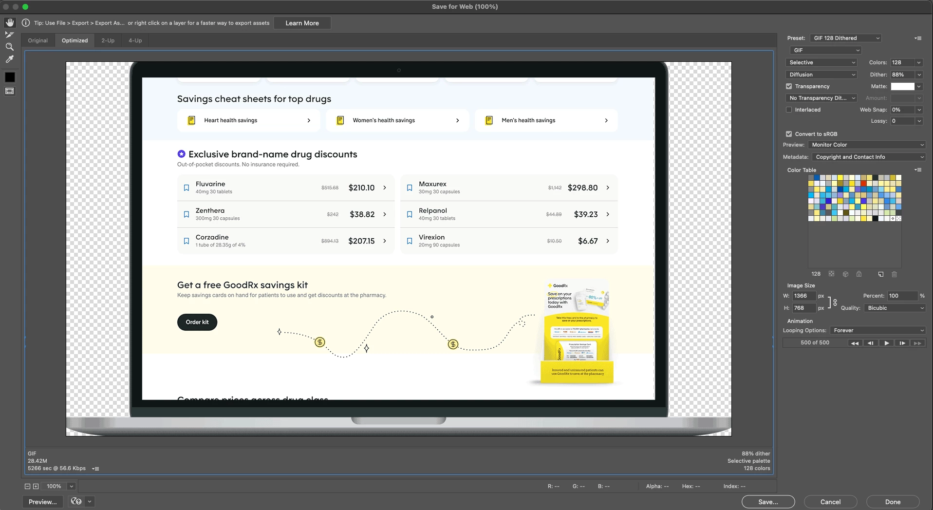Image resolution: width=933 pixels, height=510 pixels.
Task: Shift selected colors to web palette icon
Action: coord(845,274)
